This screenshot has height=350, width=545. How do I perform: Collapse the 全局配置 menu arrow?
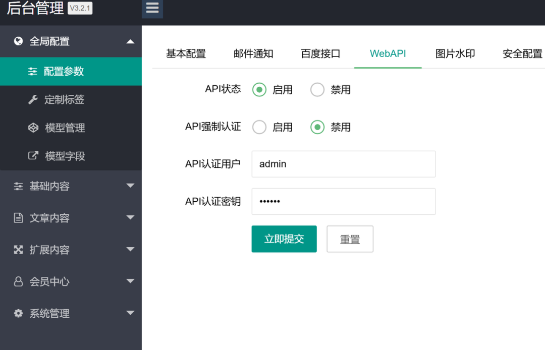click(130, 41)
